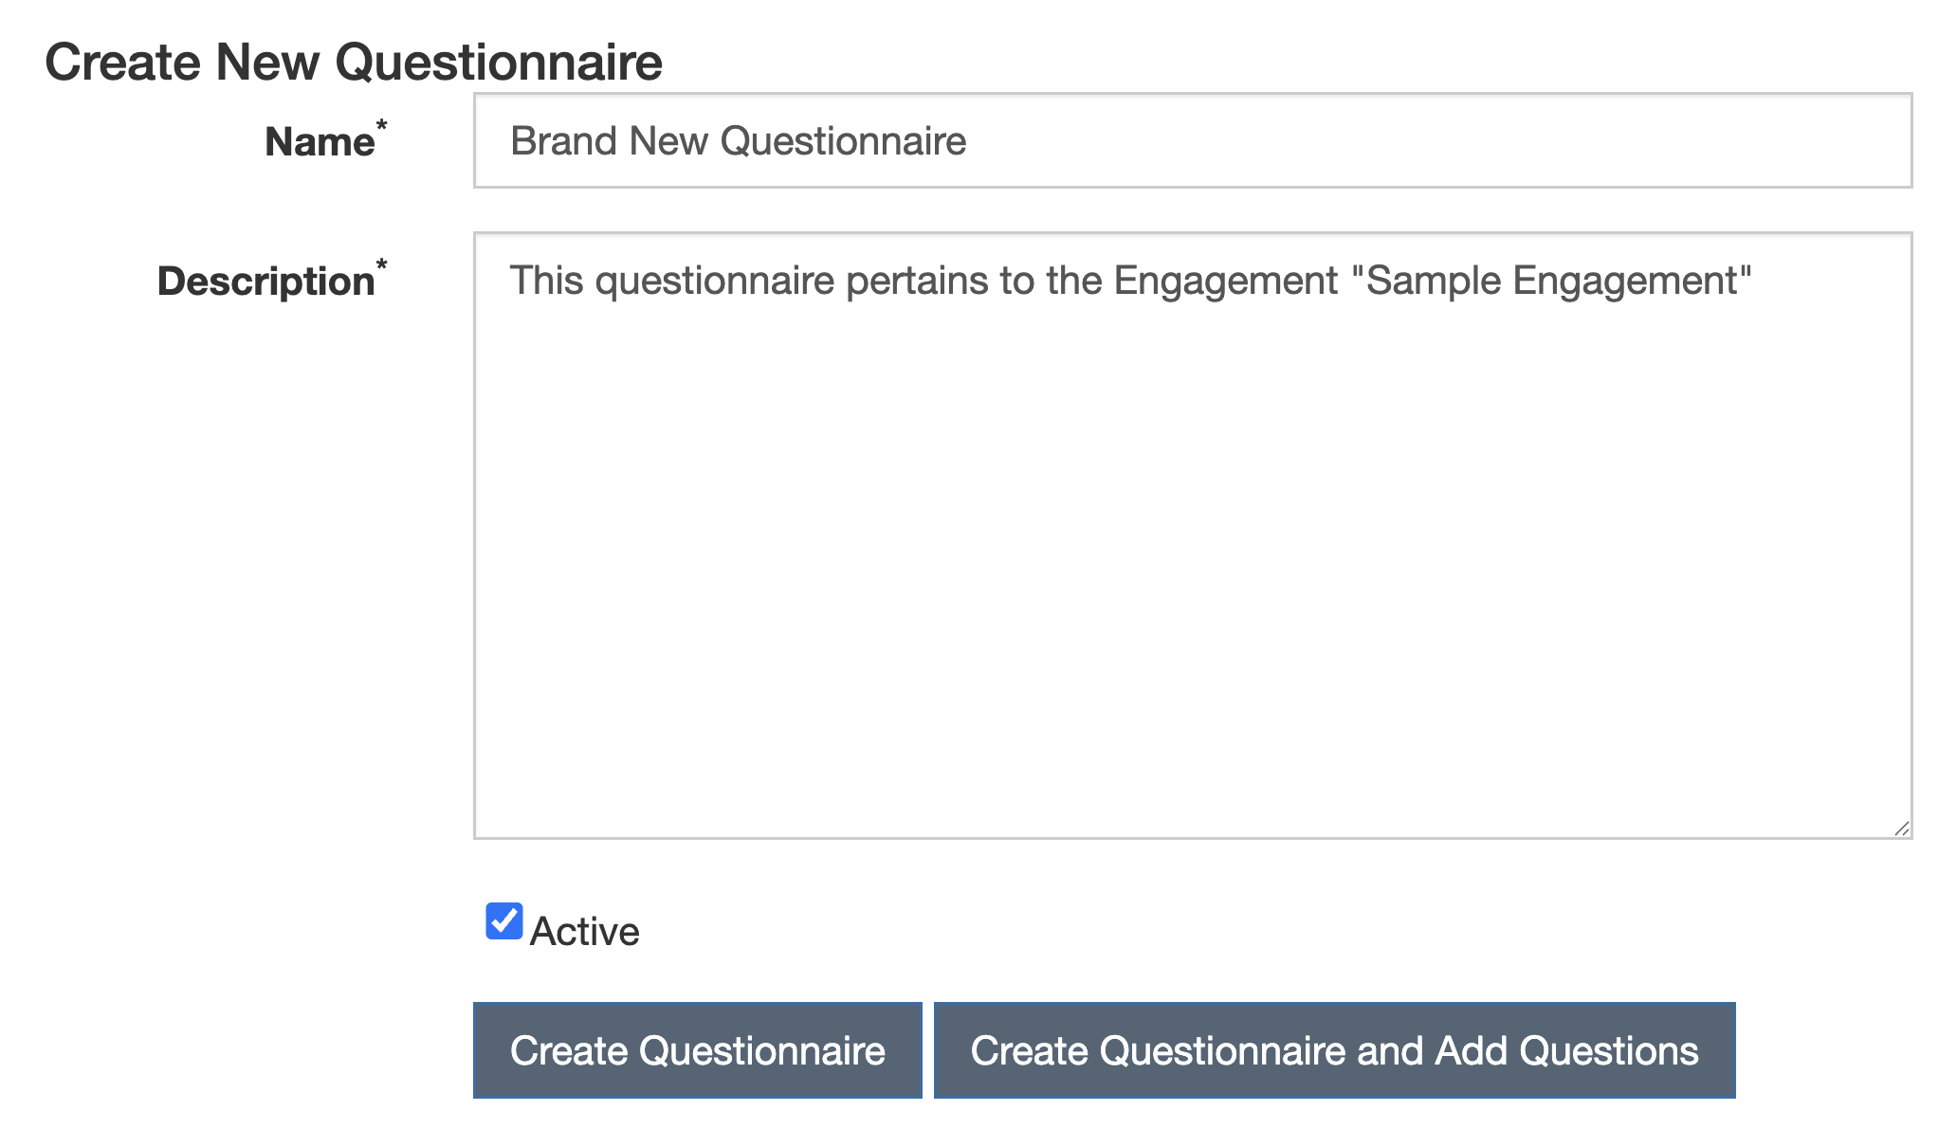The image size is (1957, 1147).
Task: Focus the Name input field
Action: tap(1192, 141)
